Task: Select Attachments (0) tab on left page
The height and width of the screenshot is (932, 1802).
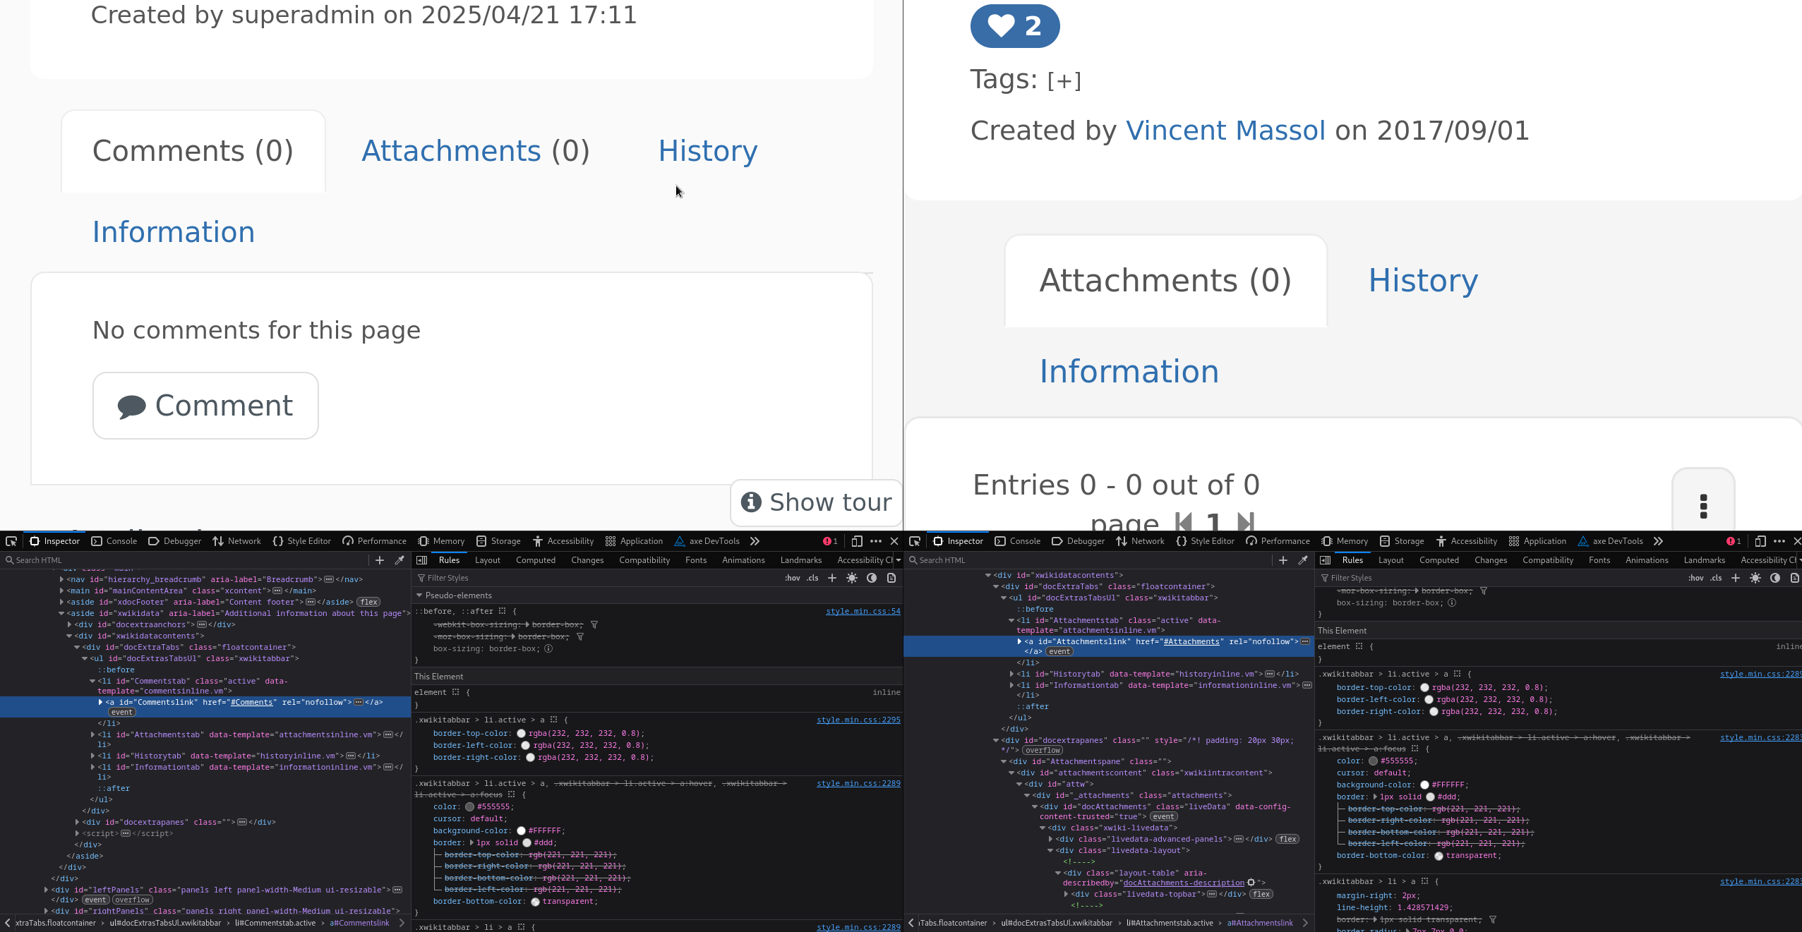Action: pyautogui.click(x=476, y=151)
